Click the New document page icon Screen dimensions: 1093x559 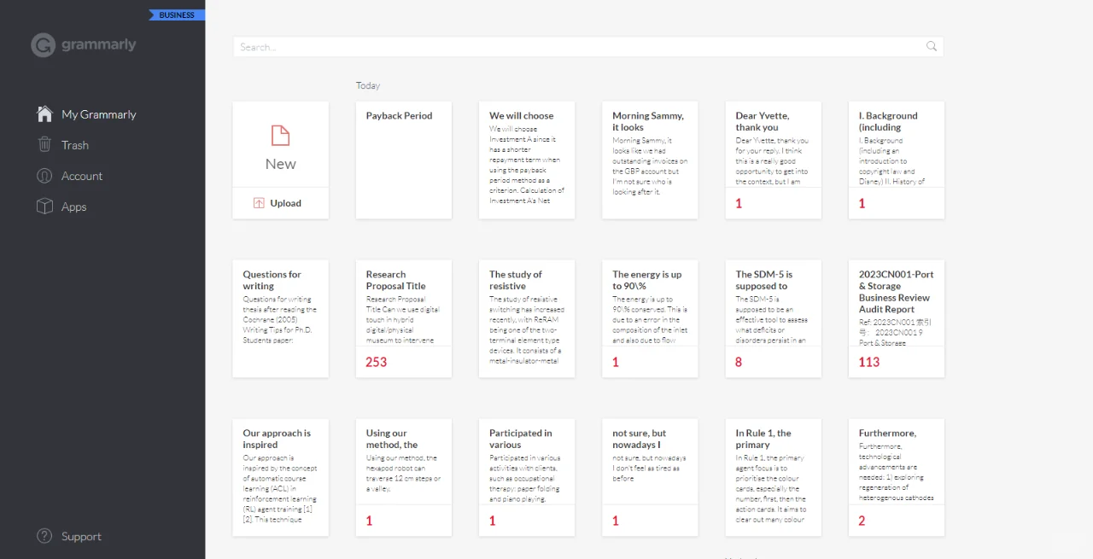tap(280, 135)
